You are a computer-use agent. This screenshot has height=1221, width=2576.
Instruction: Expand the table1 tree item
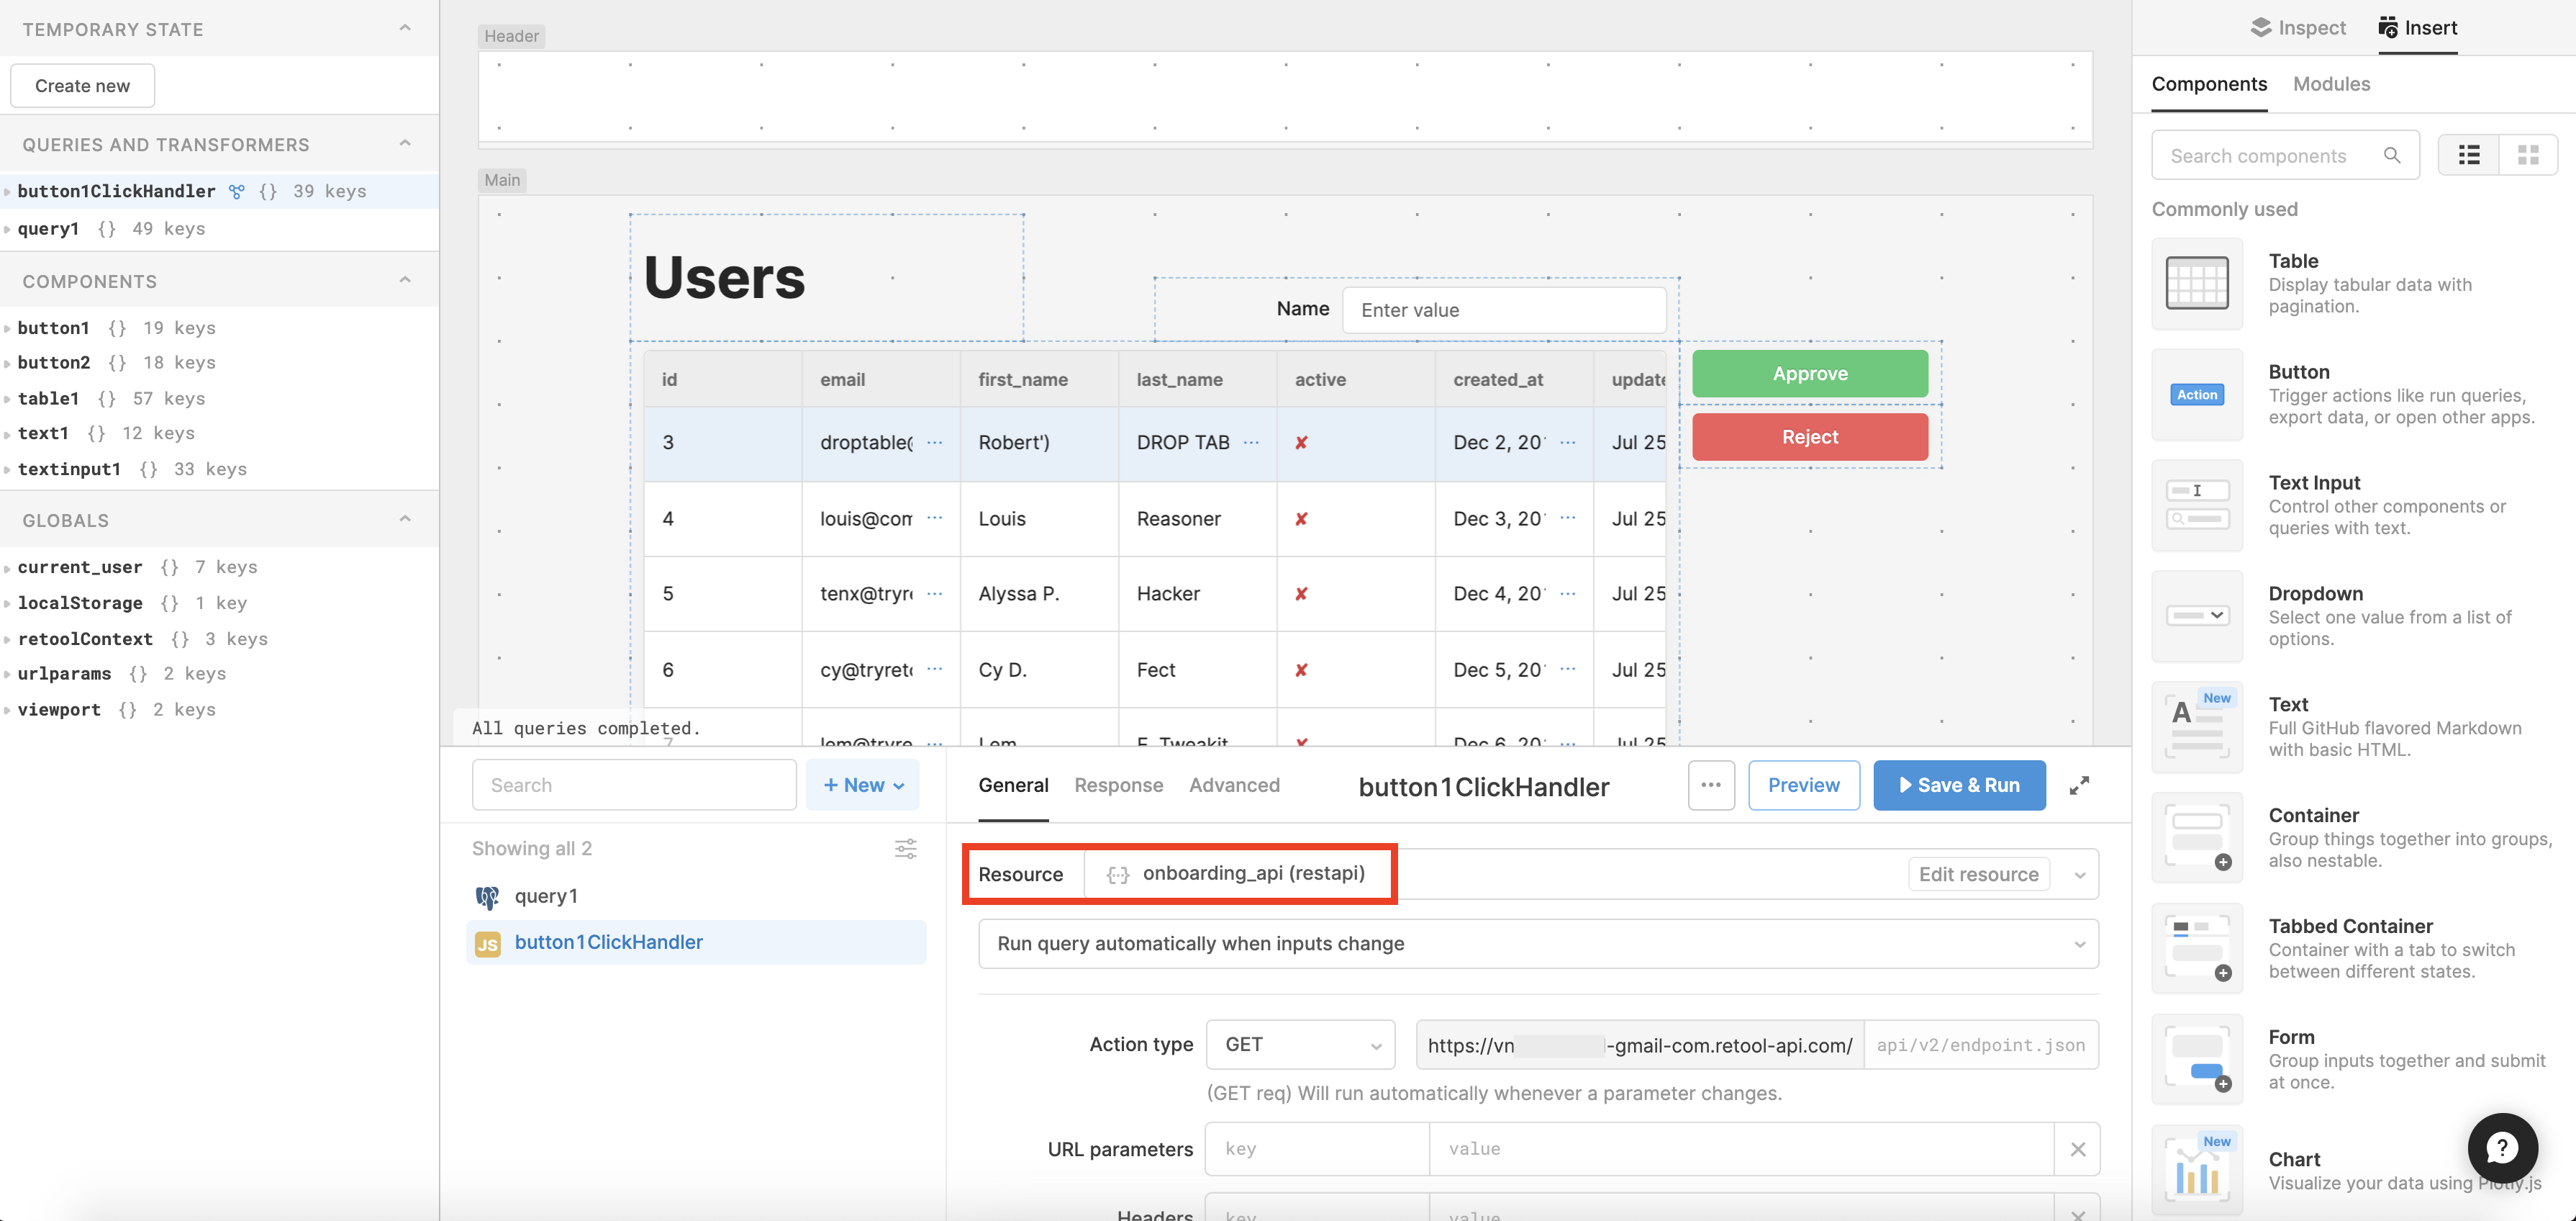[x=7, y=398]
